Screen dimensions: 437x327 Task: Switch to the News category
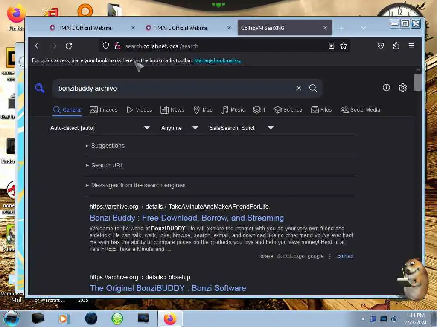172,110
